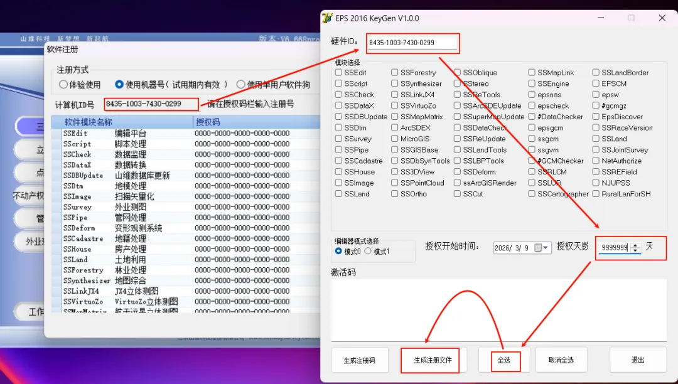Tick the MicroGIS module checkbox
This screenshot has height=384, width=678.
click(x=395, y=139)
